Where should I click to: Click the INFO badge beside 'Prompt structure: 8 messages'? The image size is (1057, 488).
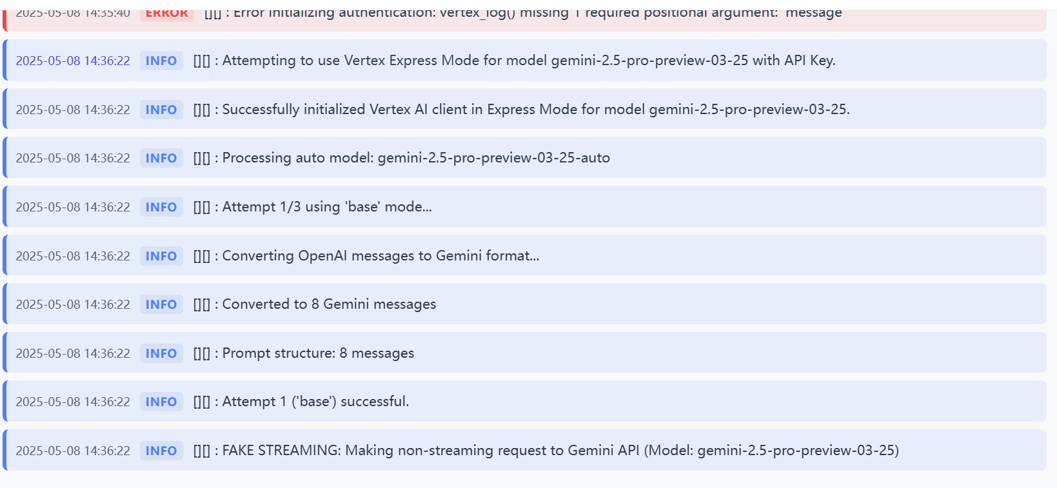[161, 353]
